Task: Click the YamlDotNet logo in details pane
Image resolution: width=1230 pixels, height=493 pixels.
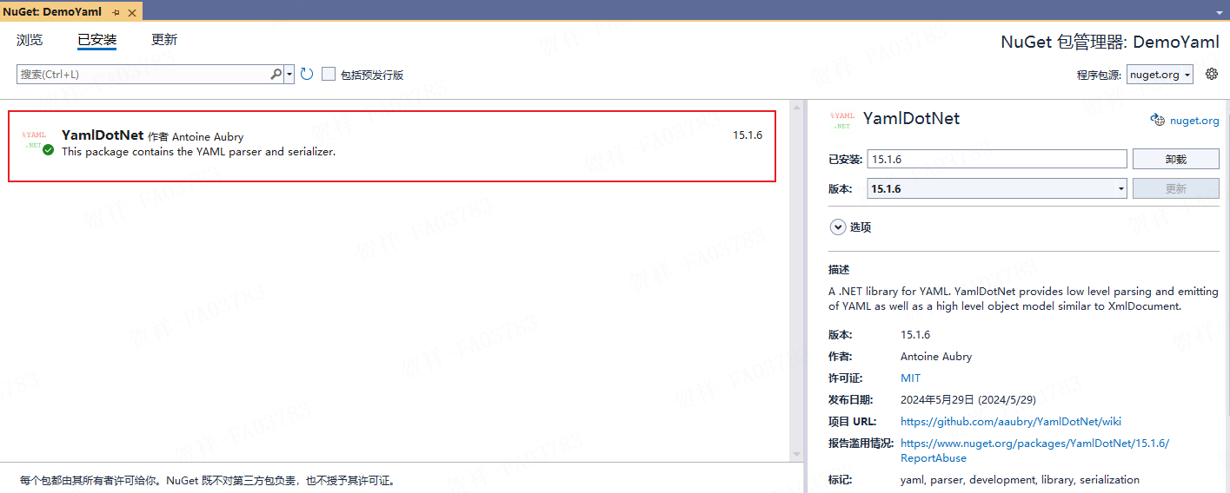Action: point(842,121)
